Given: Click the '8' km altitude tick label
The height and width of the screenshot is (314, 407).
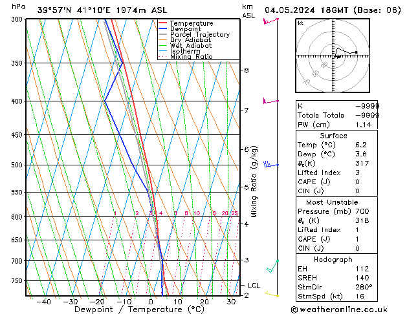Looking at the screenshot, I should [247, 70].
